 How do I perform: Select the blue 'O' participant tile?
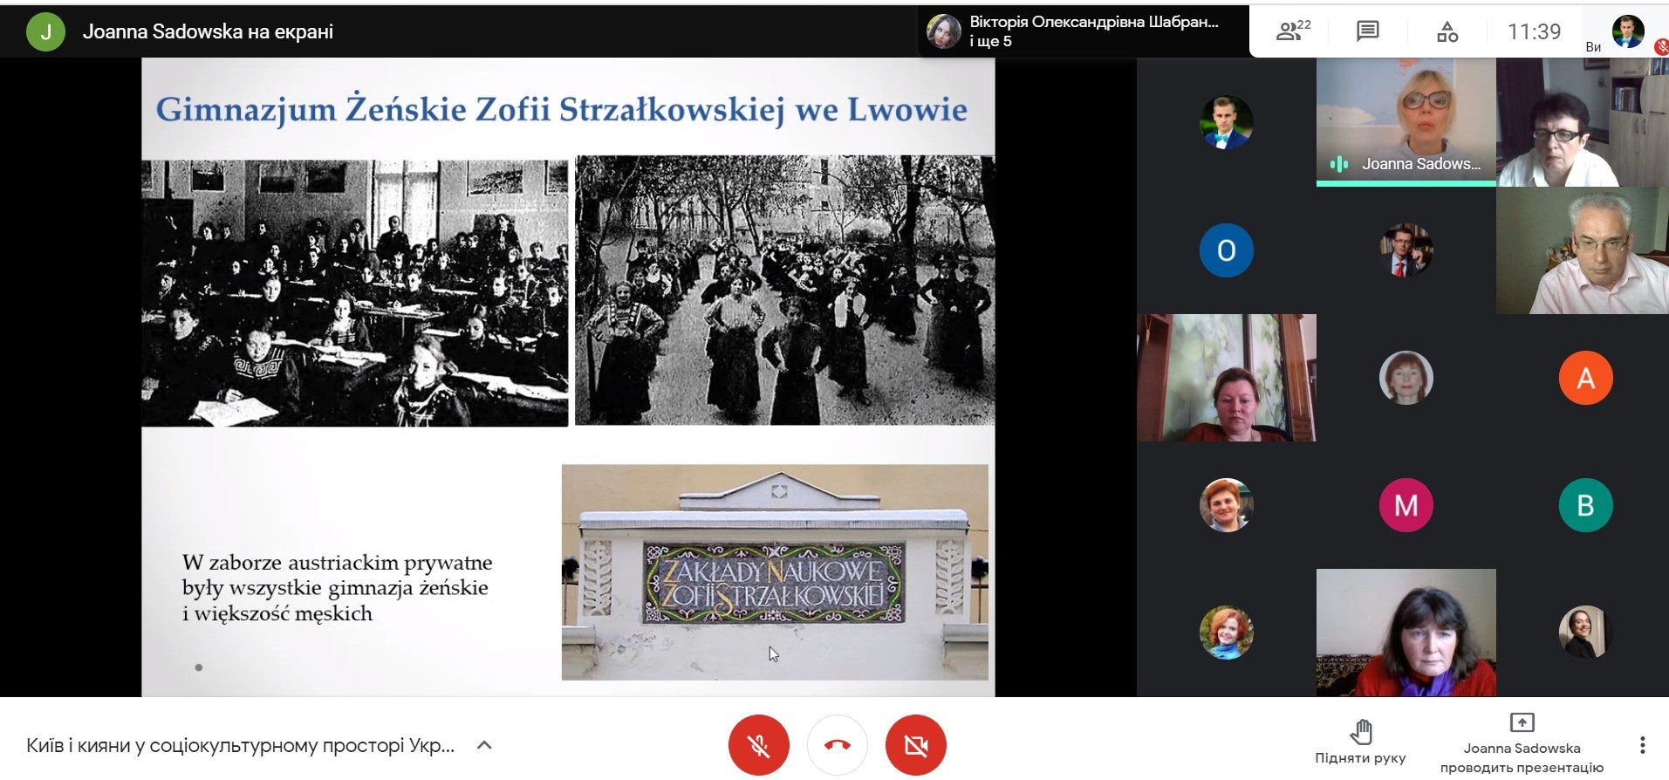(1226, 250)
